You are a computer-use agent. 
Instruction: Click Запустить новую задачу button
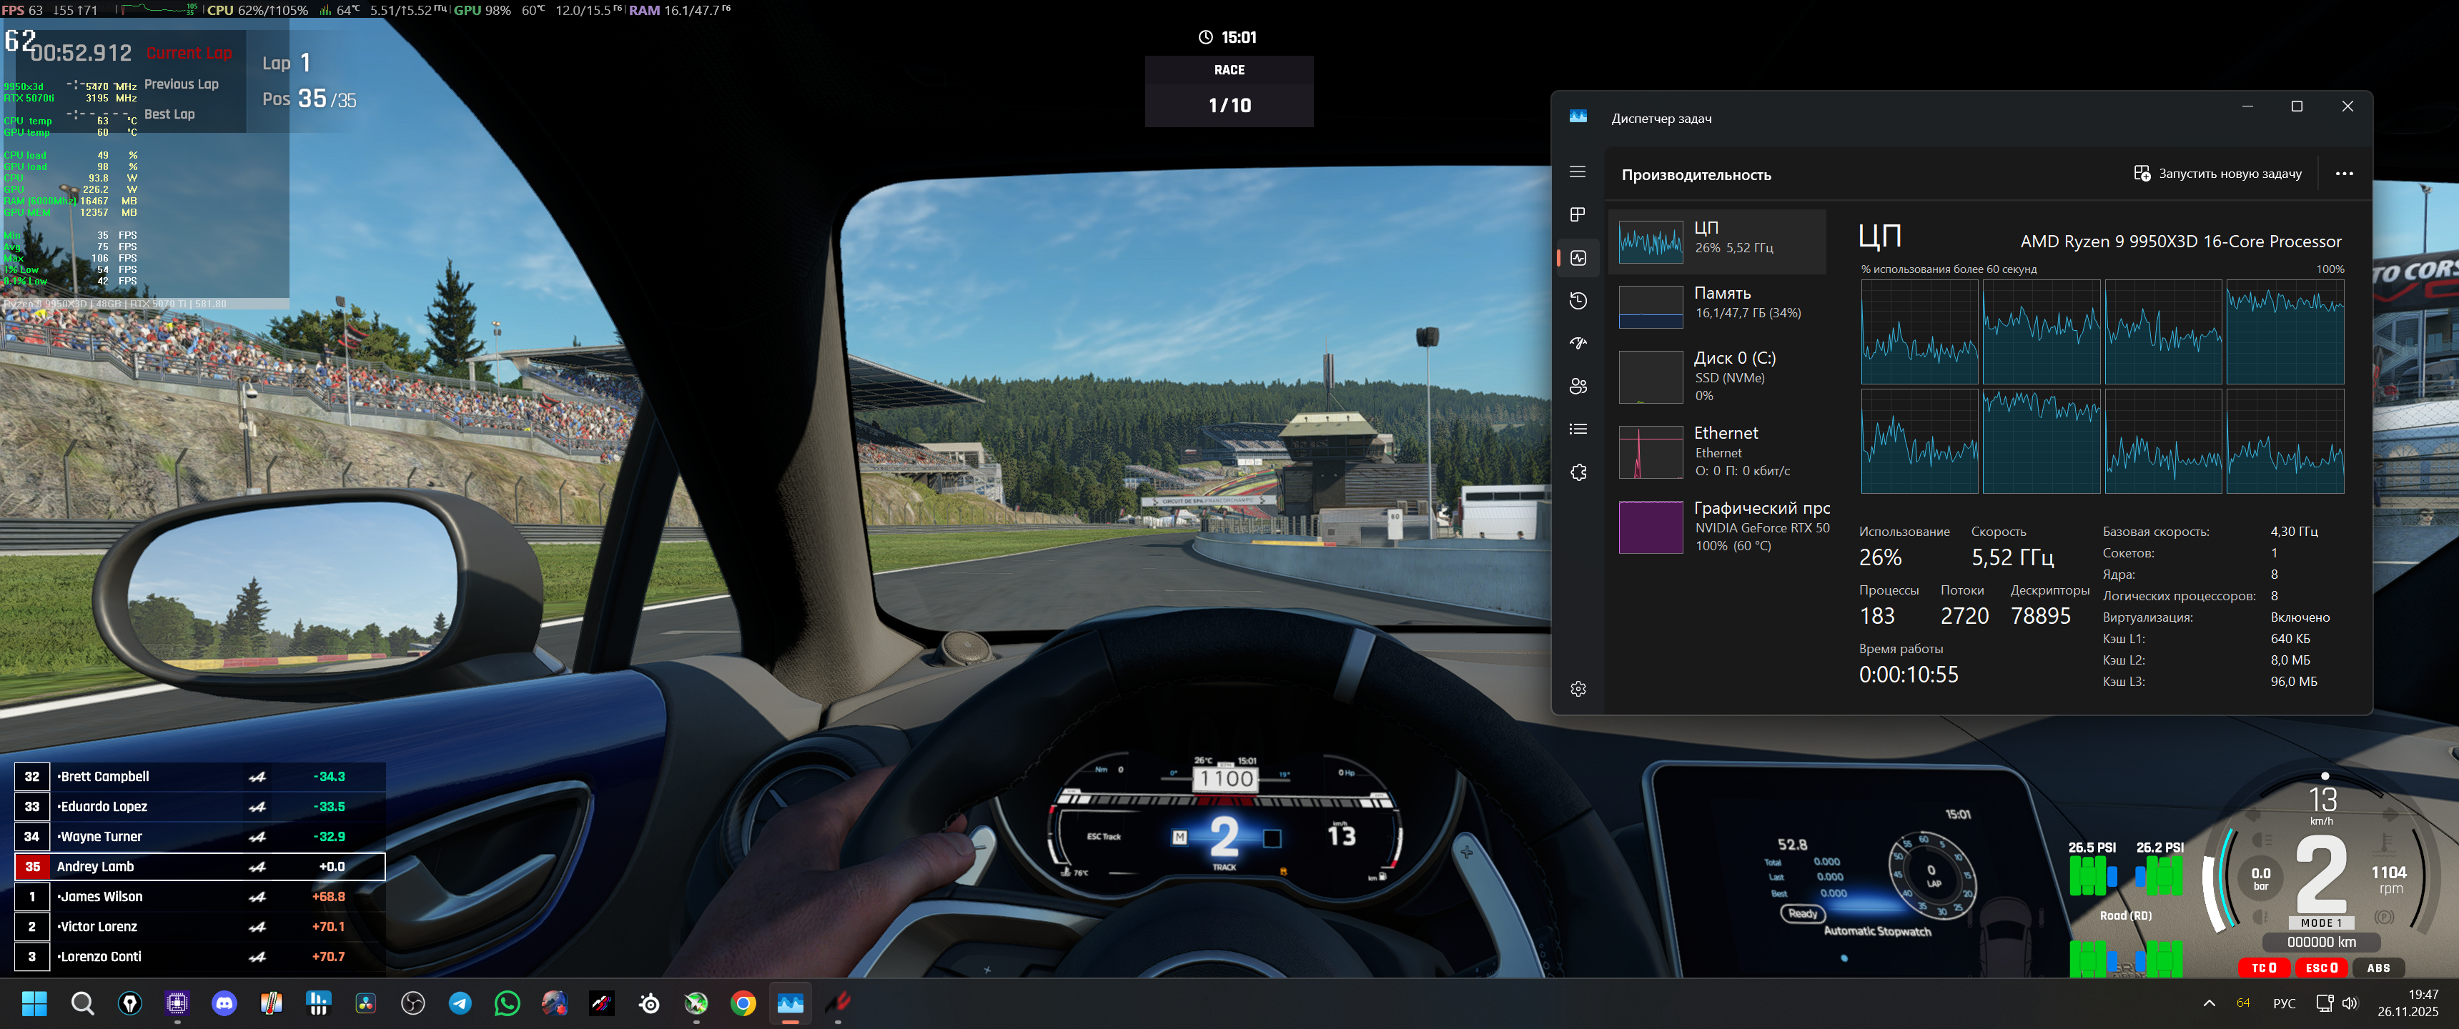(x=2217, y=174)
